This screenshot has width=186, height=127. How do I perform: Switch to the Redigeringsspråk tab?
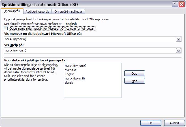[37, 12]
